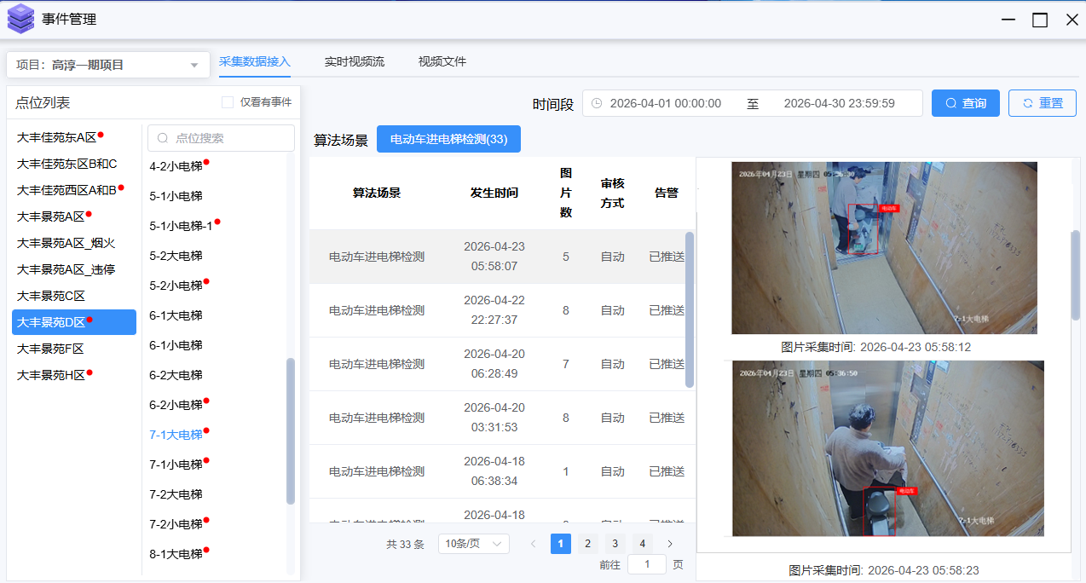
Task: Click the point list vertical scrollbar
Action: tap(291, 430)
